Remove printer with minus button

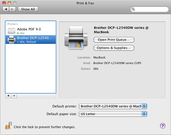[14, 96]
